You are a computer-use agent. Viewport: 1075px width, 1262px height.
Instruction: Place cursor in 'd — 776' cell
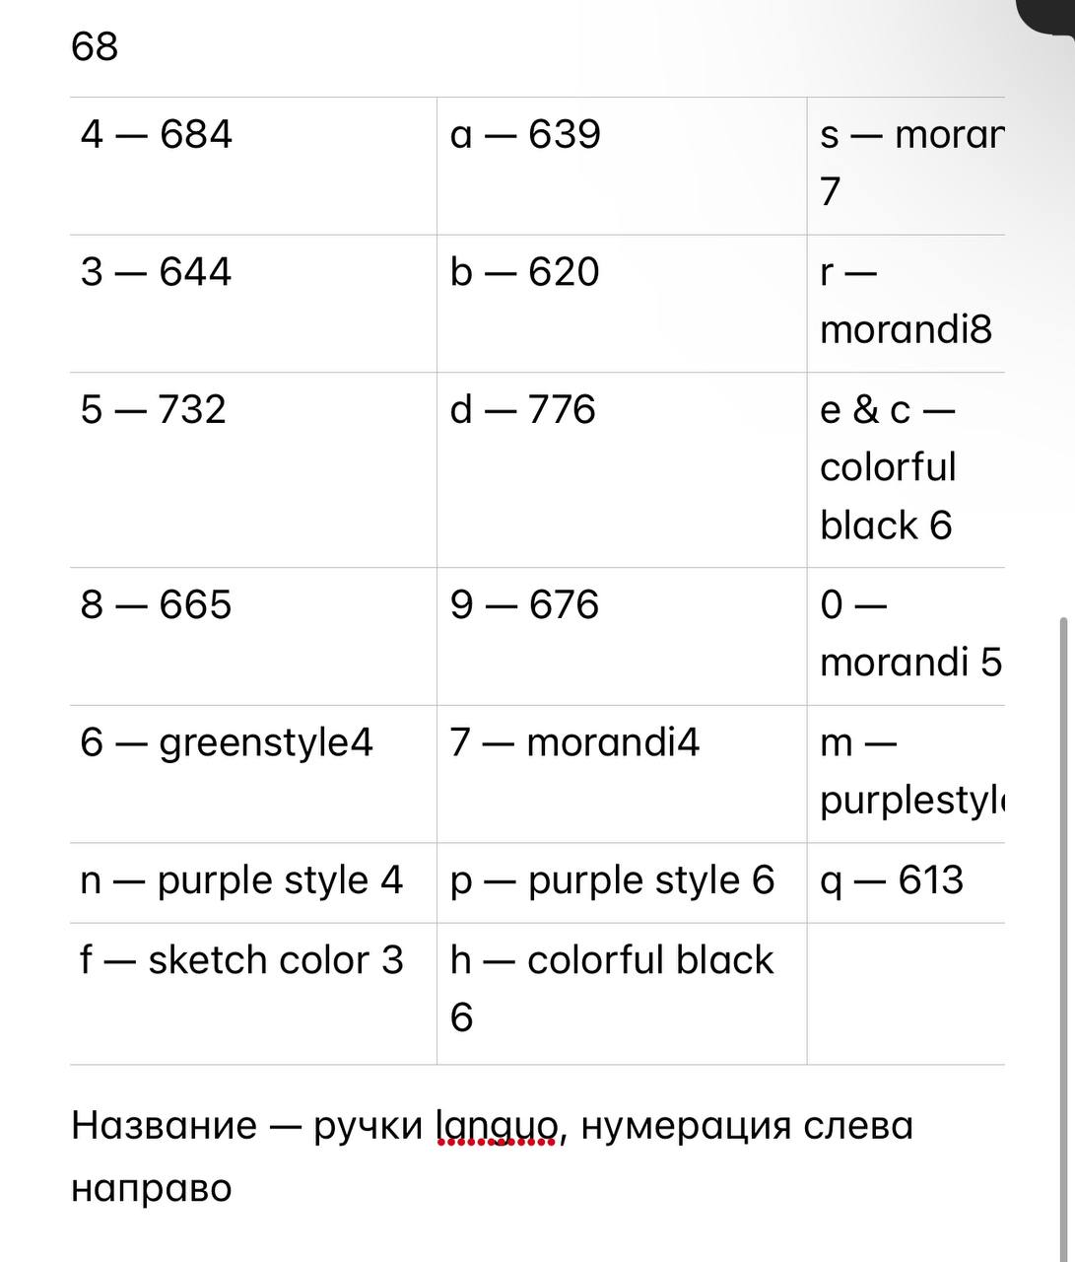[x=622, y=470]
